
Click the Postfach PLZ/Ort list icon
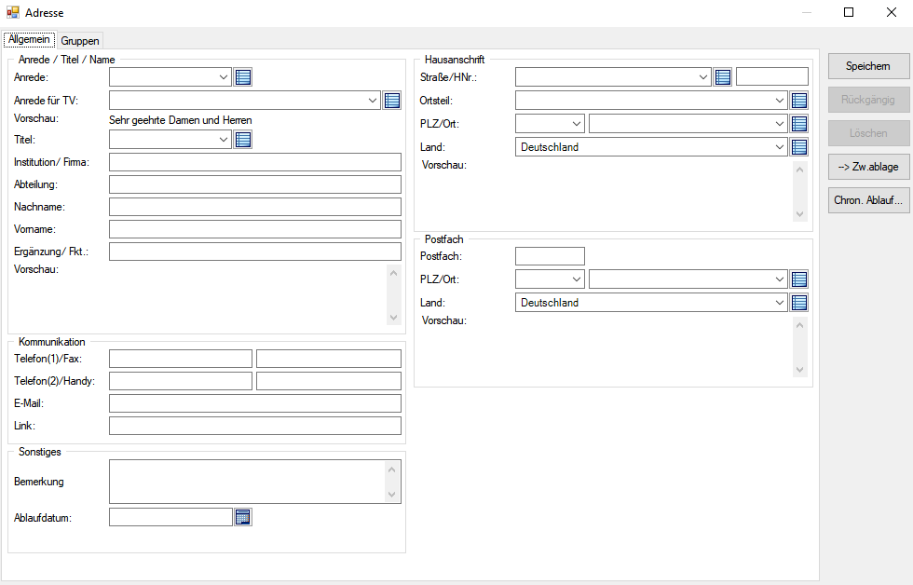[798, 279]
